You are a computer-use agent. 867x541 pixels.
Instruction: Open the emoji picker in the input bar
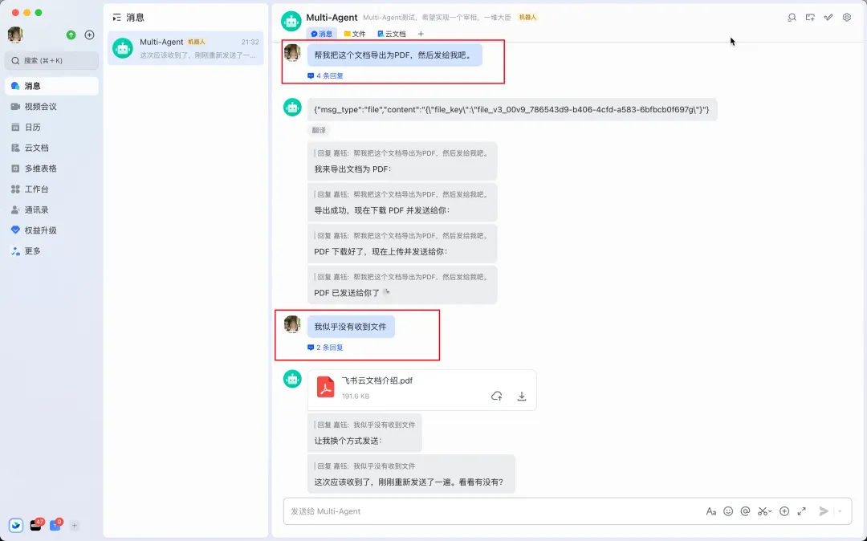tap(728, 512)
